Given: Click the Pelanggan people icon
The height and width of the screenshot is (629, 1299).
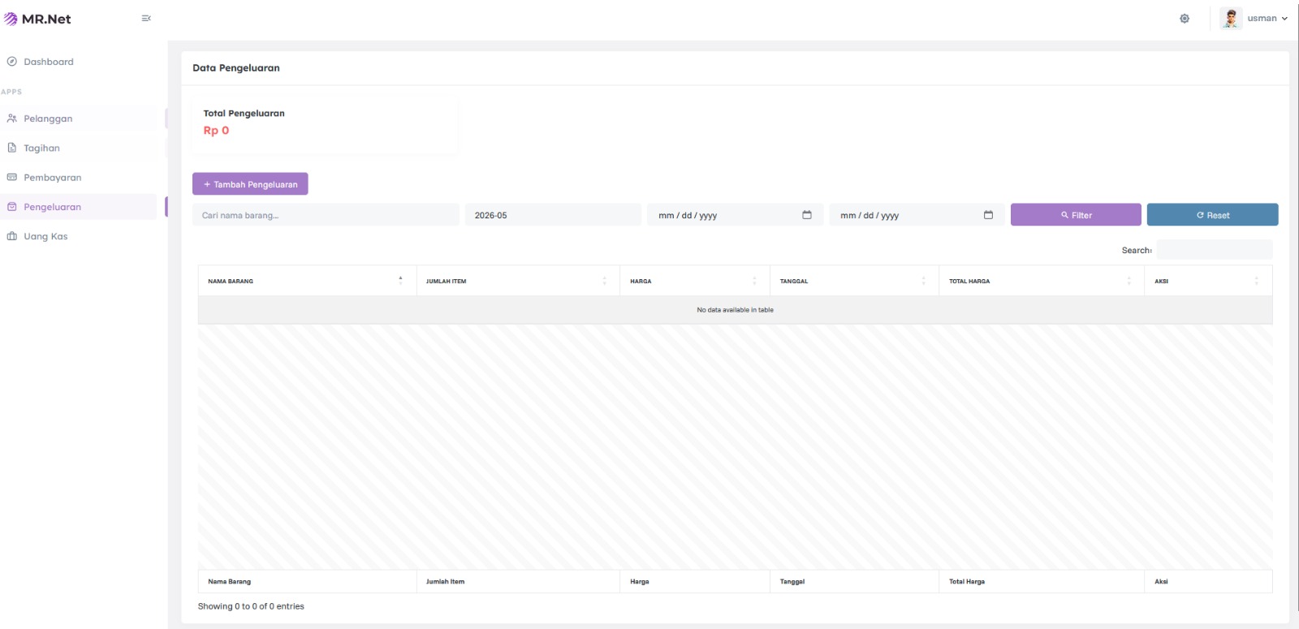Looking at the screenshot, I should [x=12, y=118].
